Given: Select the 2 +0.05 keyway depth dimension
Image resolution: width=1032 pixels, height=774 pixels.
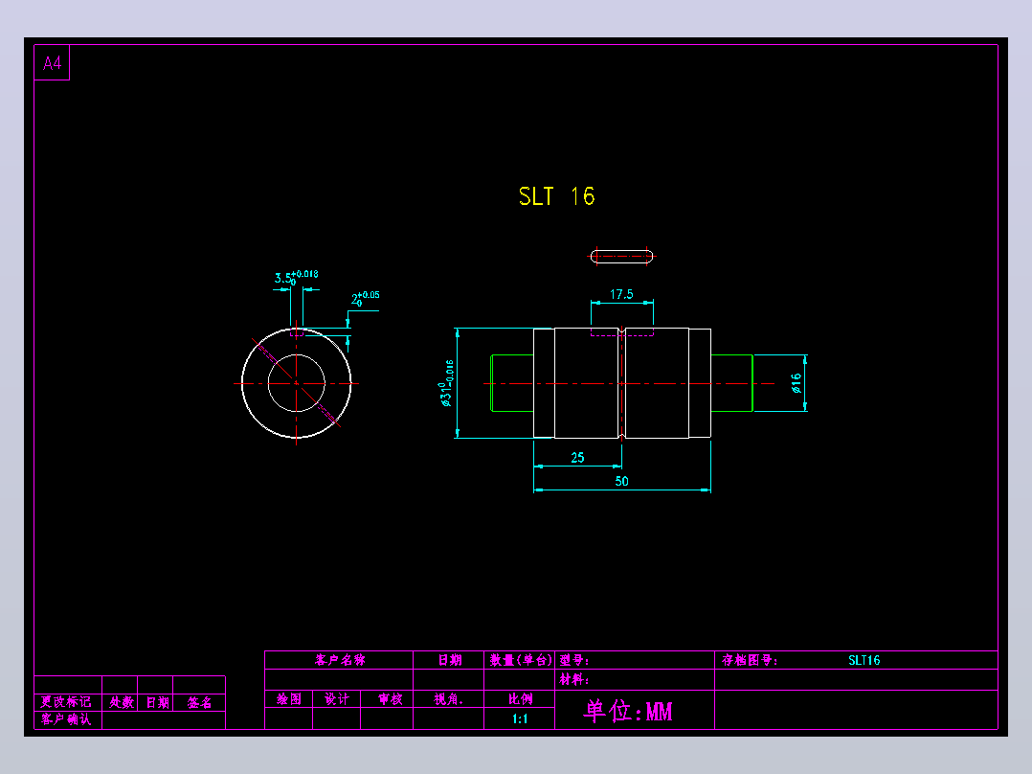Looking at the screenshot, I should coord(366,299).
